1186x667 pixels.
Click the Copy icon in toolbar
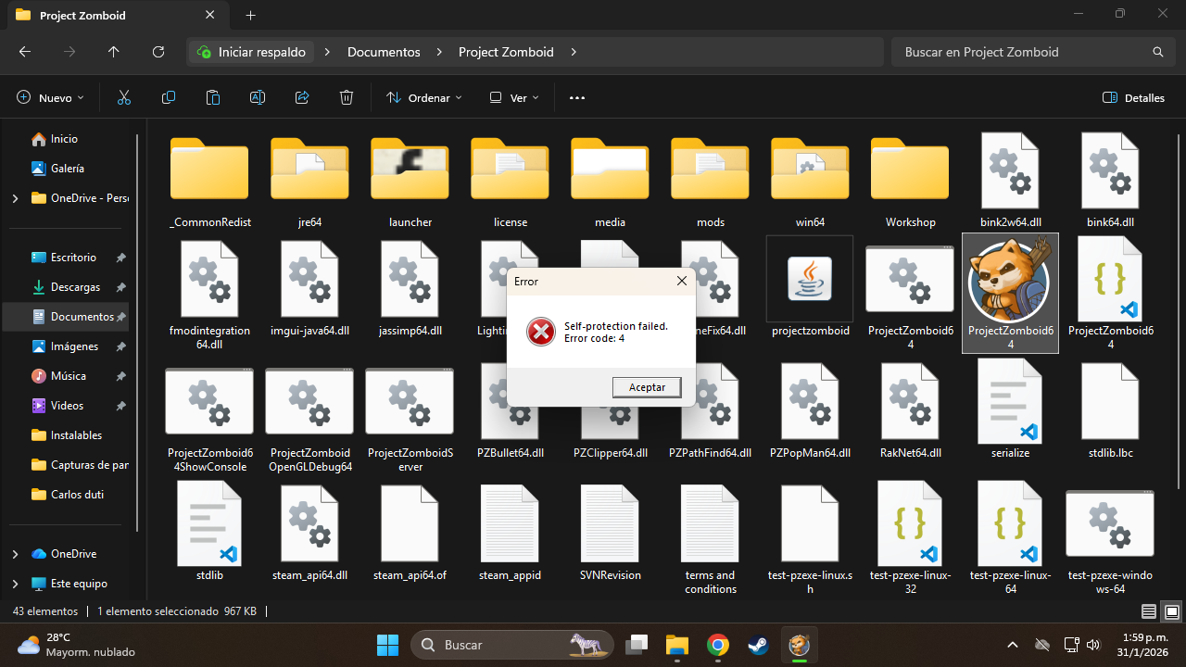169,97
